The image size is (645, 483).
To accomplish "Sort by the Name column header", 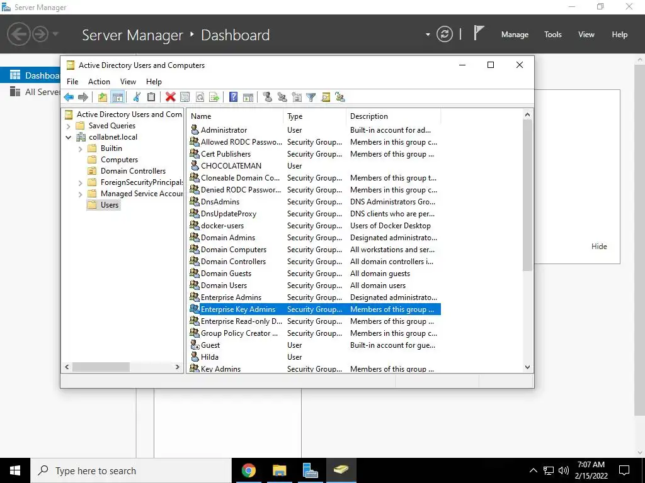I will tap(235, 116).
